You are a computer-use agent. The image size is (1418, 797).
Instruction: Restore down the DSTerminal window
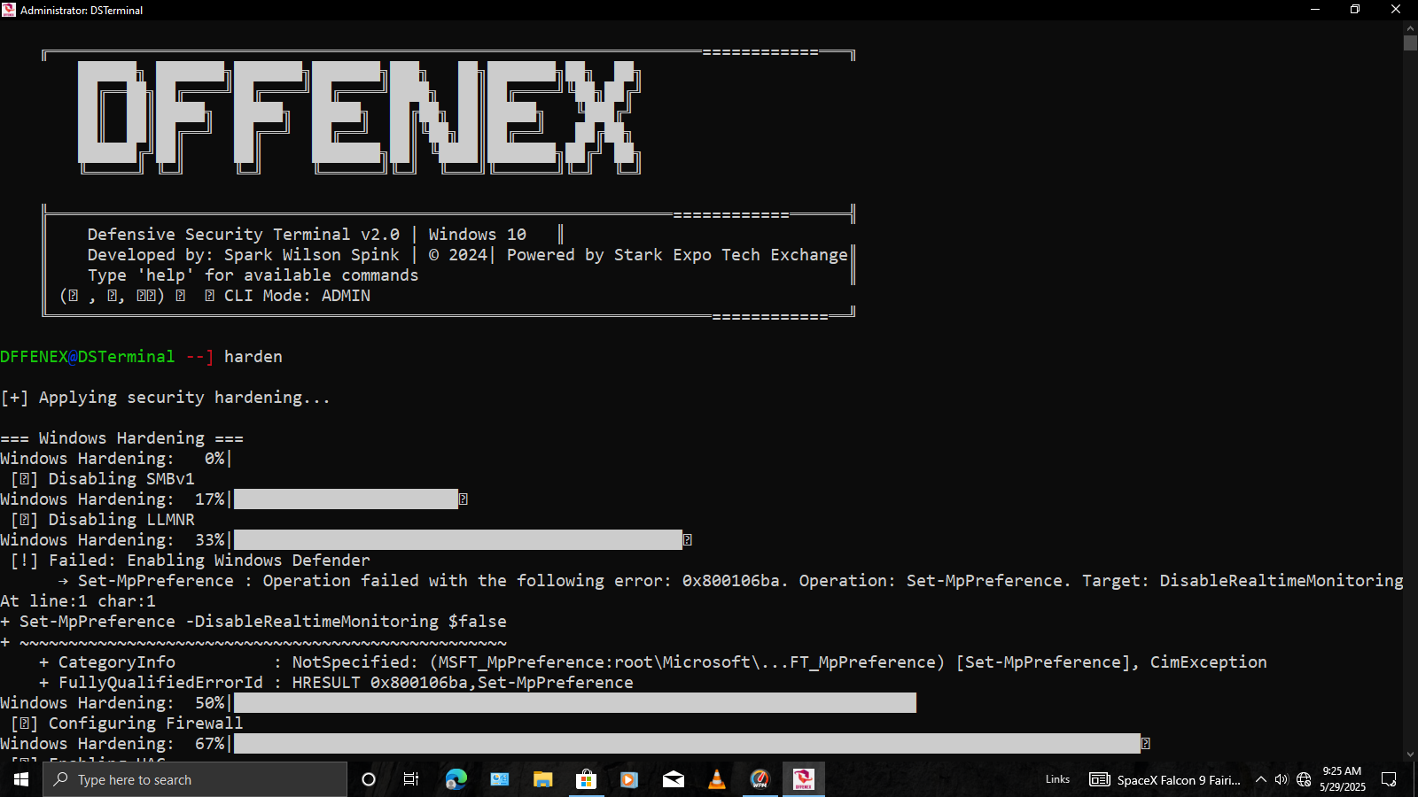(1355, 10)
